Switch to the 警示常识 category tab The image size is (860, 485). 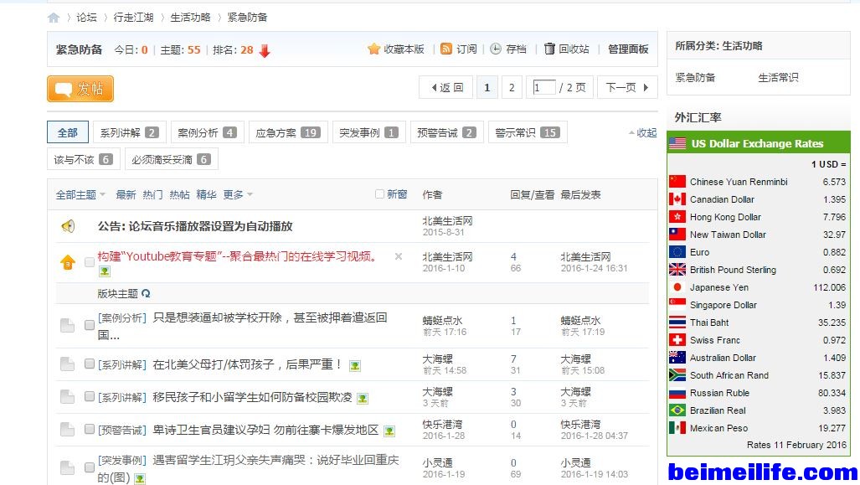pyautogui.click(x=527, y=132)
